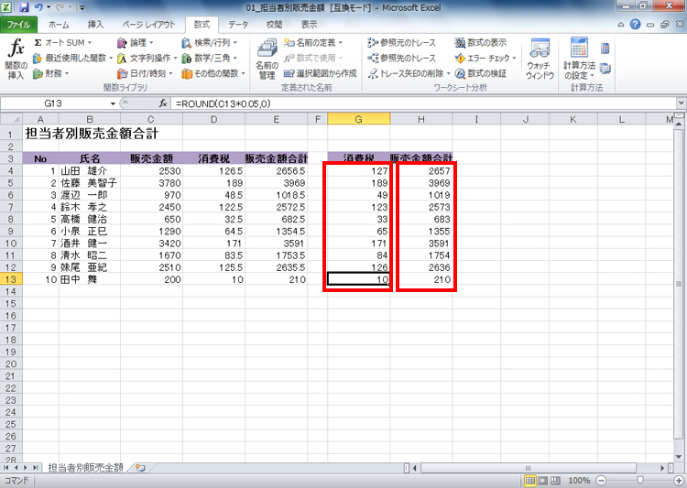Screen dimensions: 687x488
Task: Click next sheet navigation arrow
Action: (x=26, y=468)
